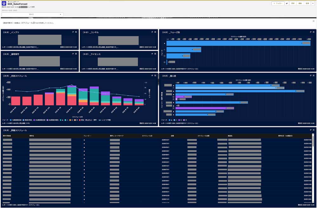The height and width of the screenshot is (208, 317).
Task: Open report link under the (ネタ)_フェーズ別 chart
Action: pyautogui.click(x=179, y=69)
